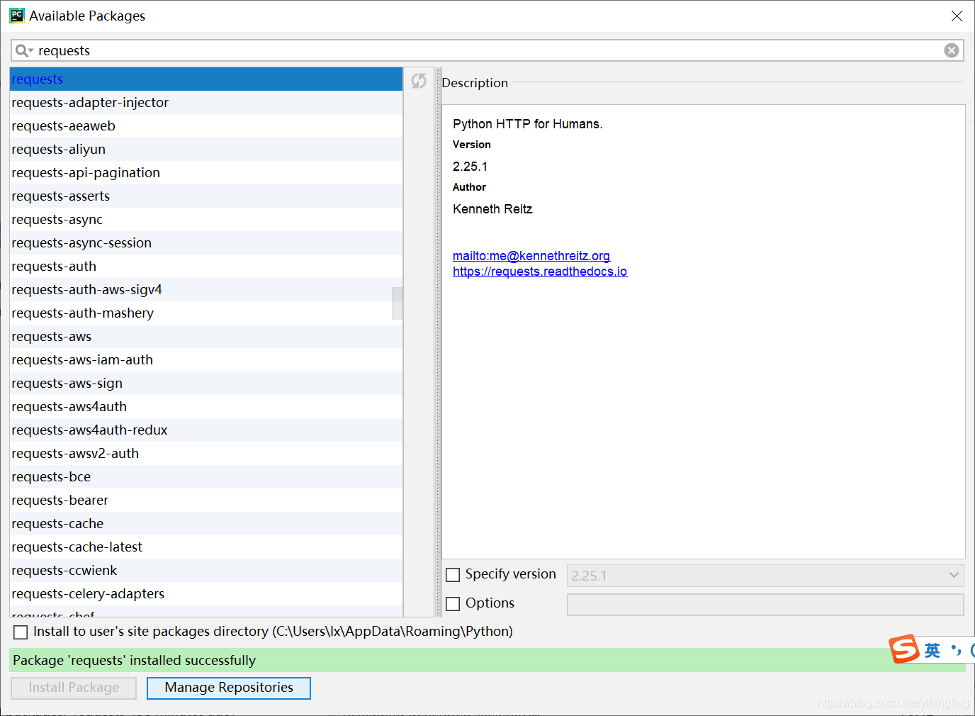Select requests-async-session in the list

point(206,242)
